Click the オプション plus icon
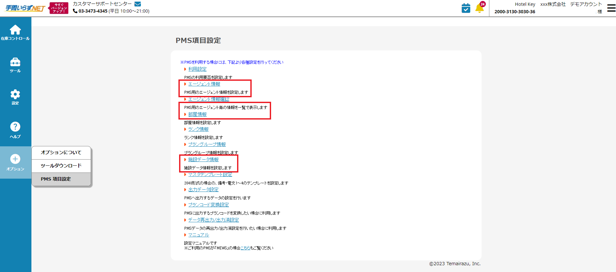This screenshot has width=616, height=272. click(15, 159)
